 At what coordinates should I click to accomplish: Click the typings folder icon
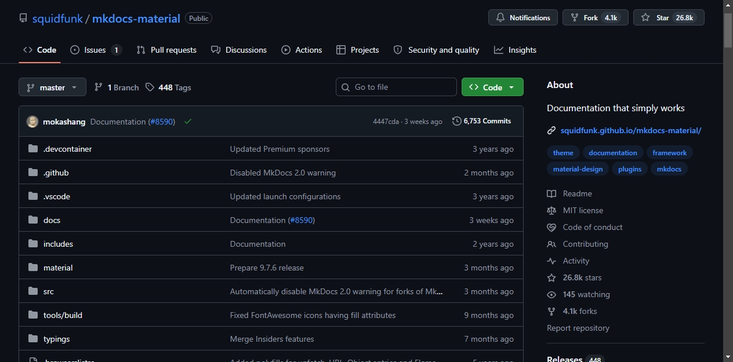pyautogui.click(x=33, y=339)
